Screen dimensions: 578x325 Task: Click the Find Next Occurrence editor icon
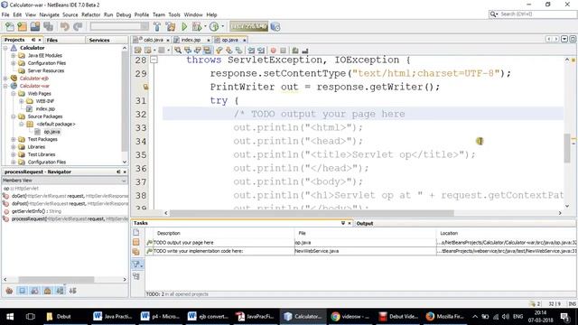pos(198,51)
